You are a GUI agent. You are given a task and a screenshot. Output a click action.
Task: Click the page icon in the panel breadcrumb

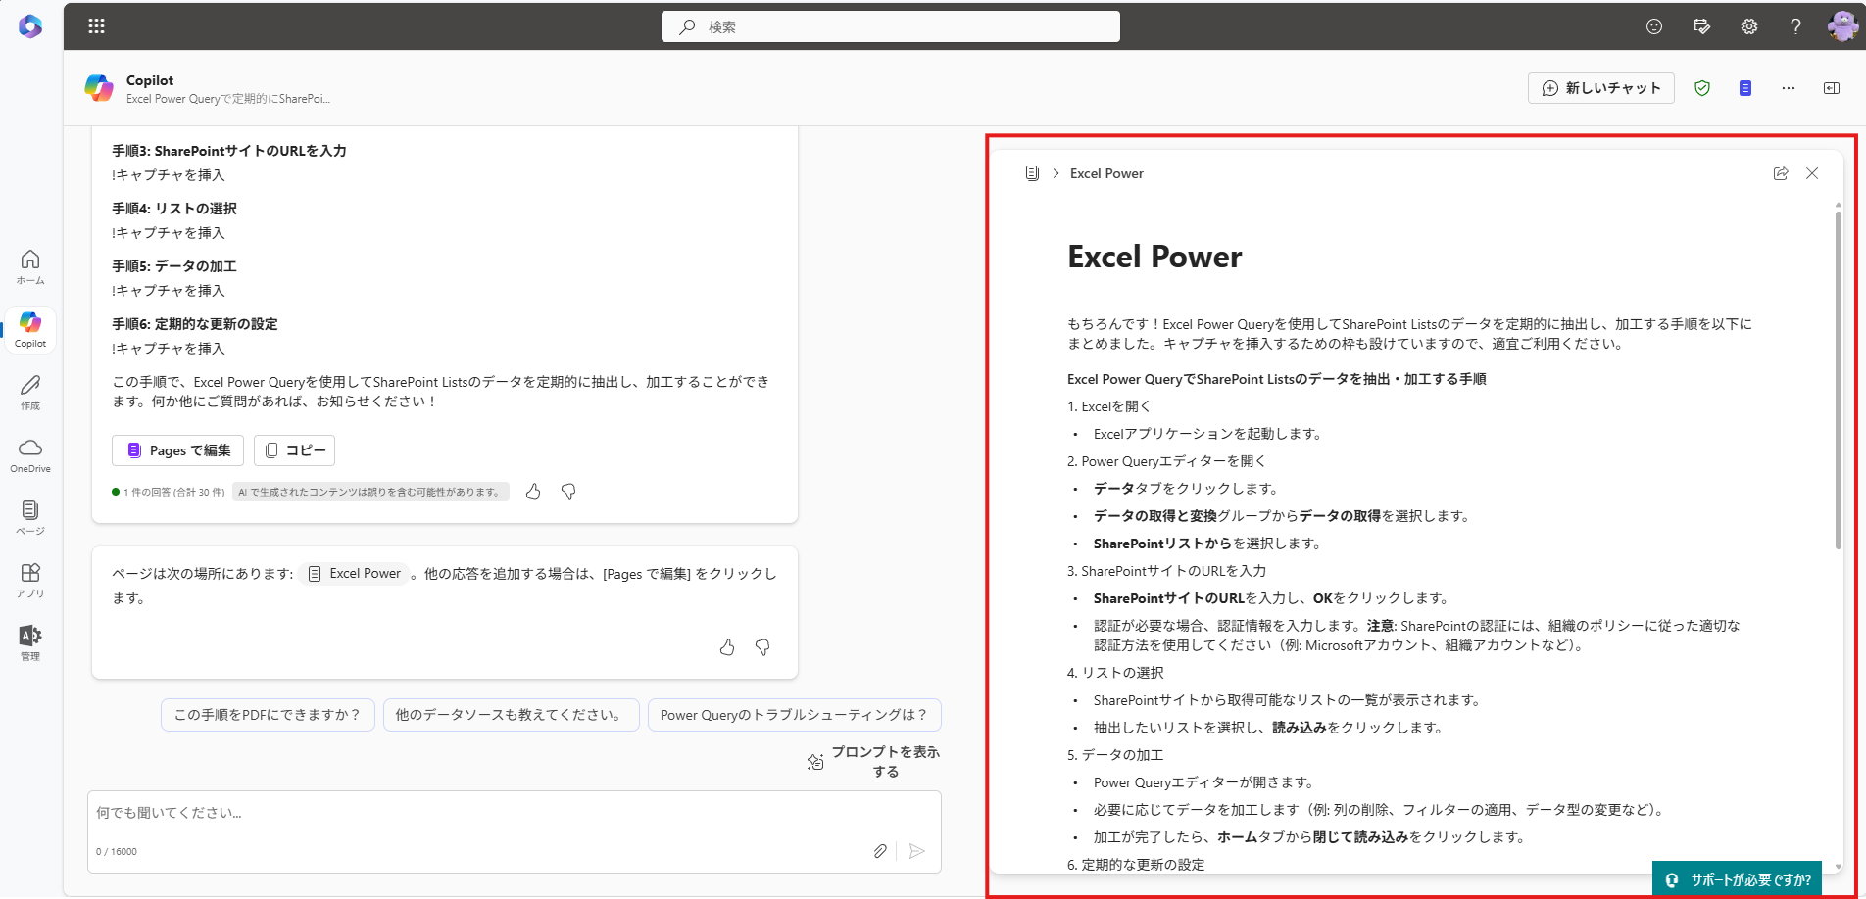1032,173
